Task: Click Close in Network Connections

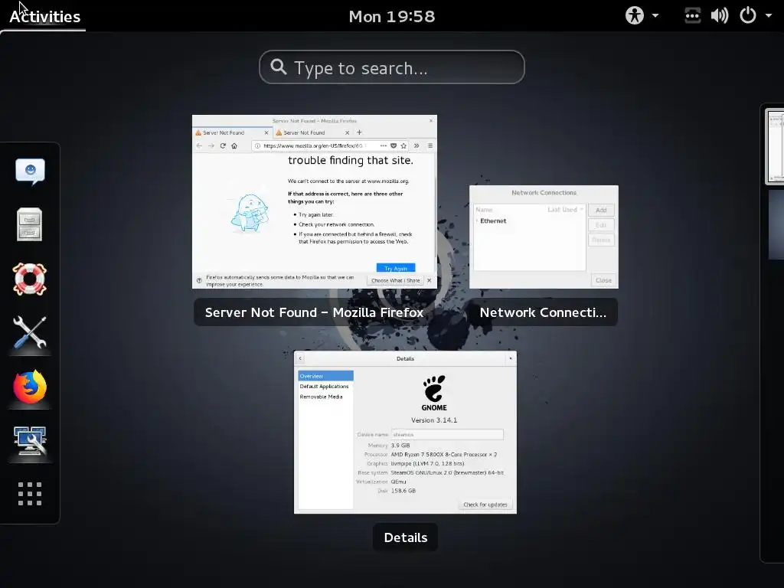Action: click(603, 280)
